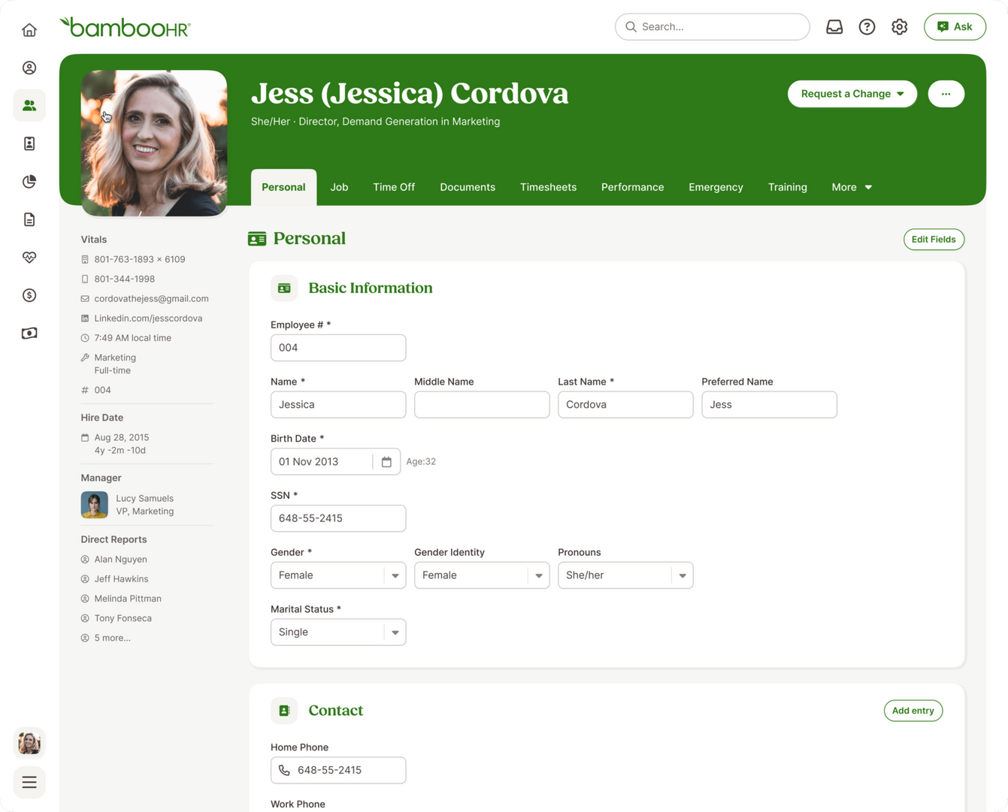Open the Pronouns dropdown
Screen dimensions: 1008x812
coord(682,575)
